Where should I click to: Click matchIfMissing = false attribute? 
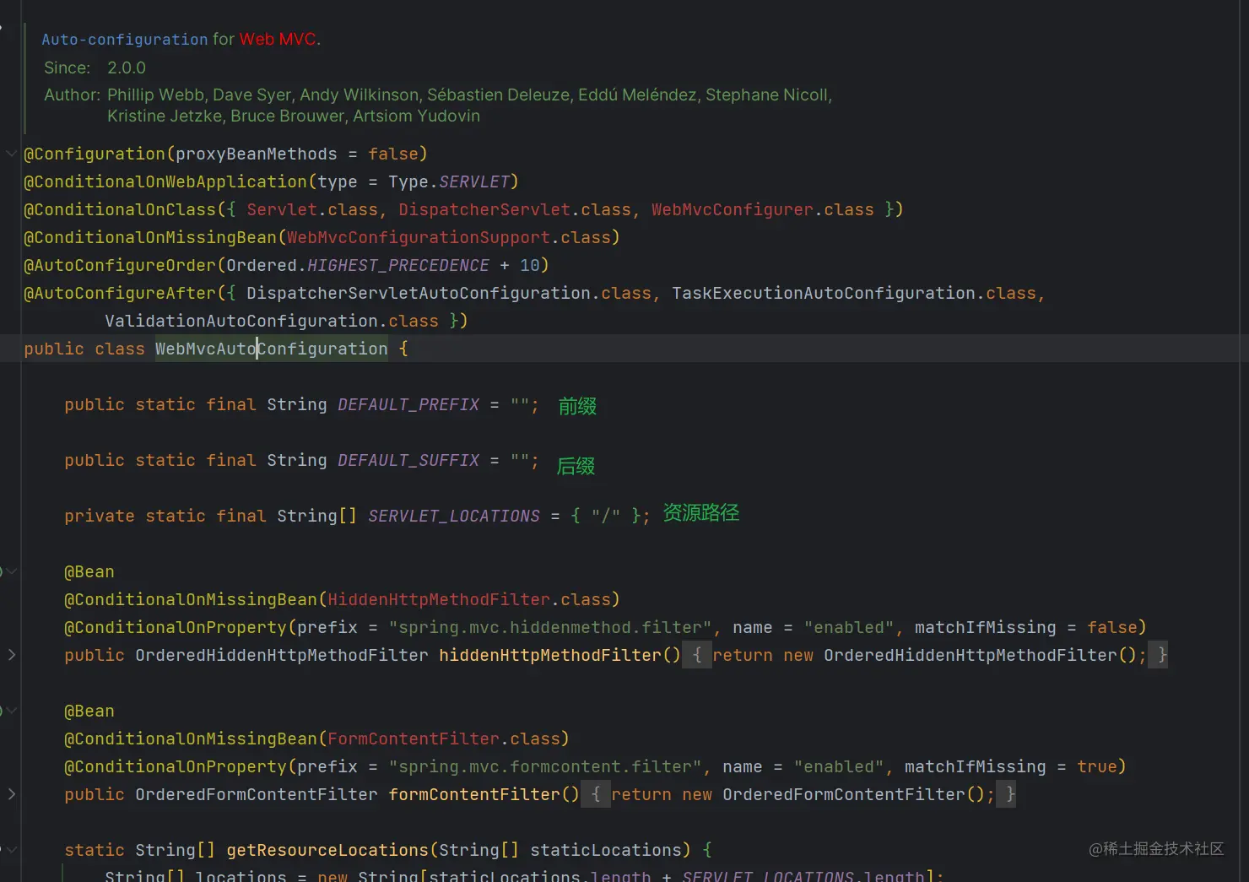click(1025, 627)
